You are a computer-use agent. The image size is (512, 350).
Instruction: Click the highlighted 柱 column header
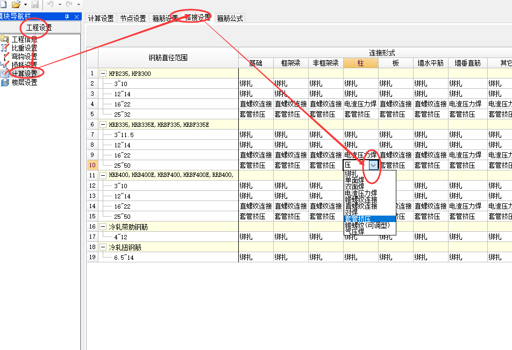pos(361,63)
